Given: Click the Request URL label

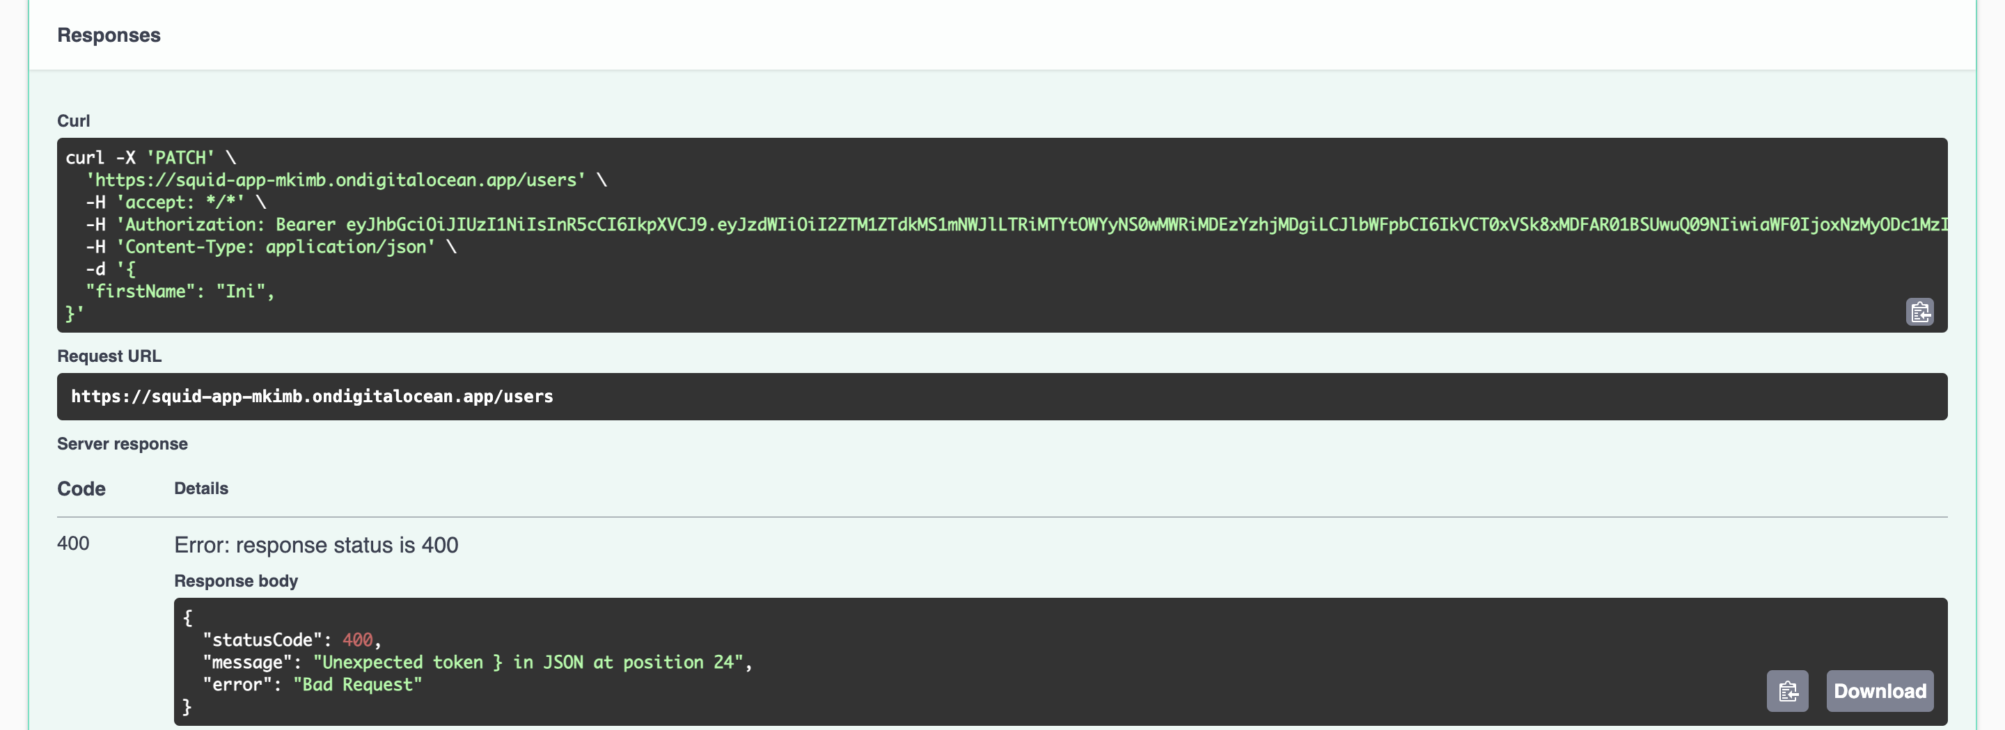Looking at the screenshot, I should click(x=110, y=356).
